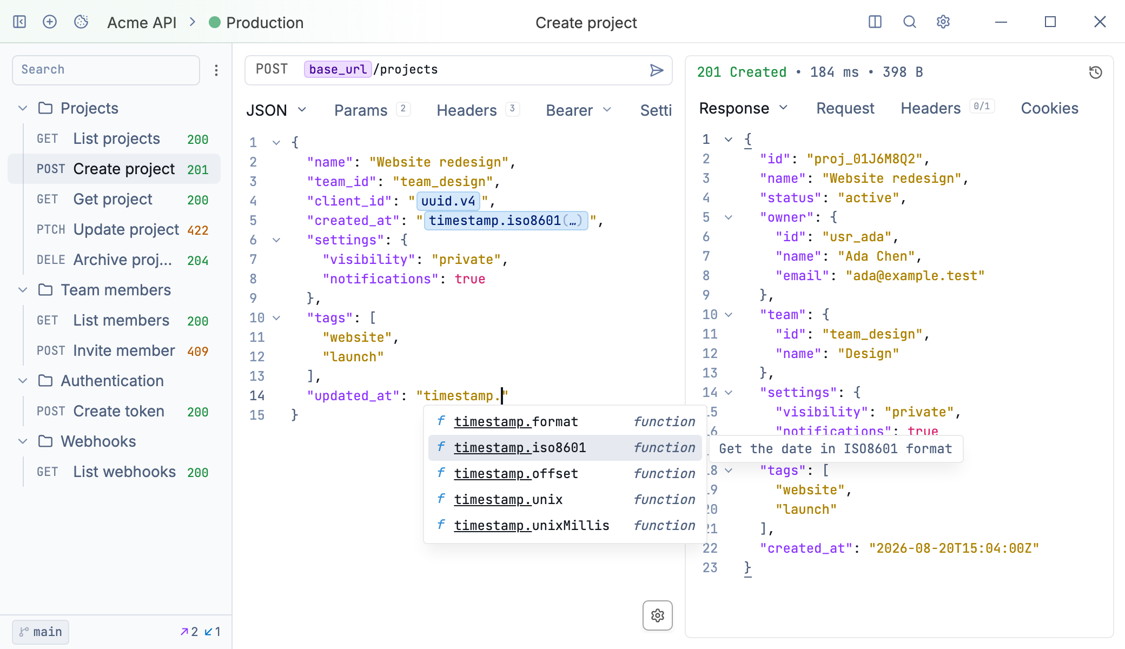1125x649 pixels.
Task: Choose timestamp.offset suggestion
Action: (x=565, y=473)
